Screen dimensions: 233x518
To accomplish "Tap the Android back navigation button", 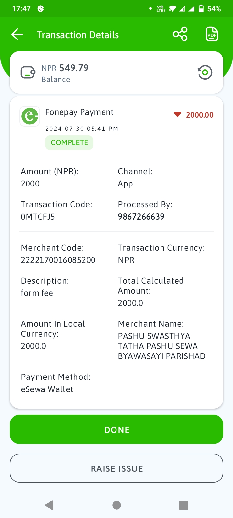I will [x=49, y=505].
